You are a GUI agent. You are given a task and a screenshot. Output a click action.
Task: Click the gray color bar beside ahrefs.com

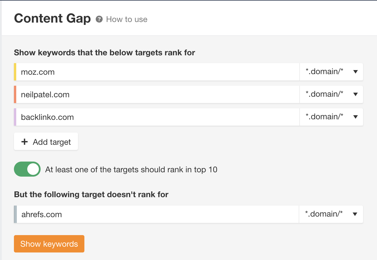15,214
